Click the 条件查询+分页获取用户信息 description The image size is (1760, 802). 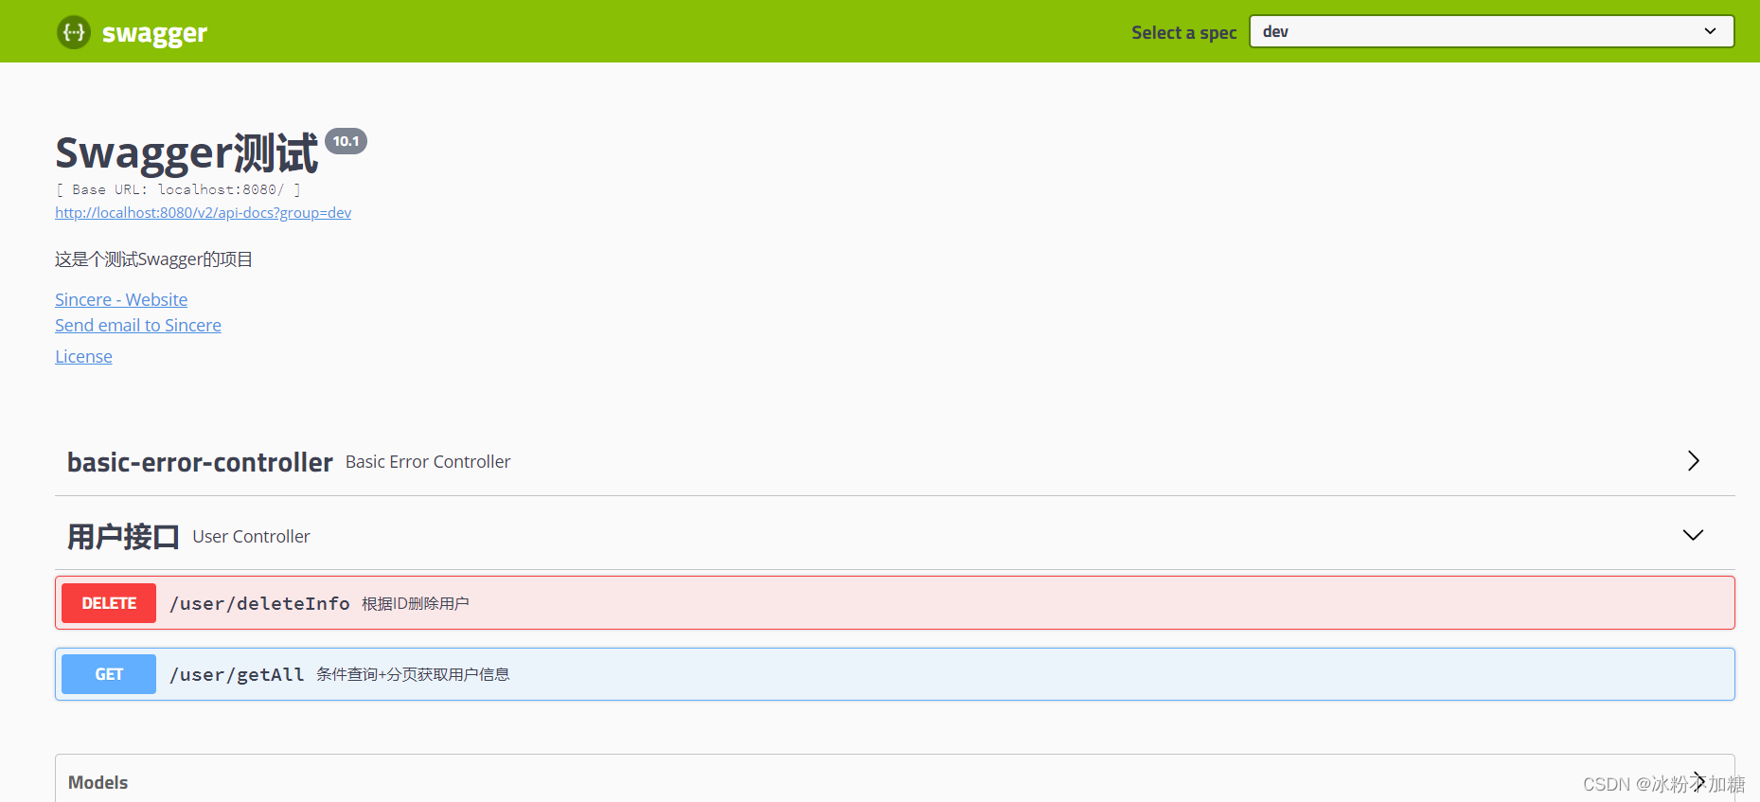click(413, 674)
